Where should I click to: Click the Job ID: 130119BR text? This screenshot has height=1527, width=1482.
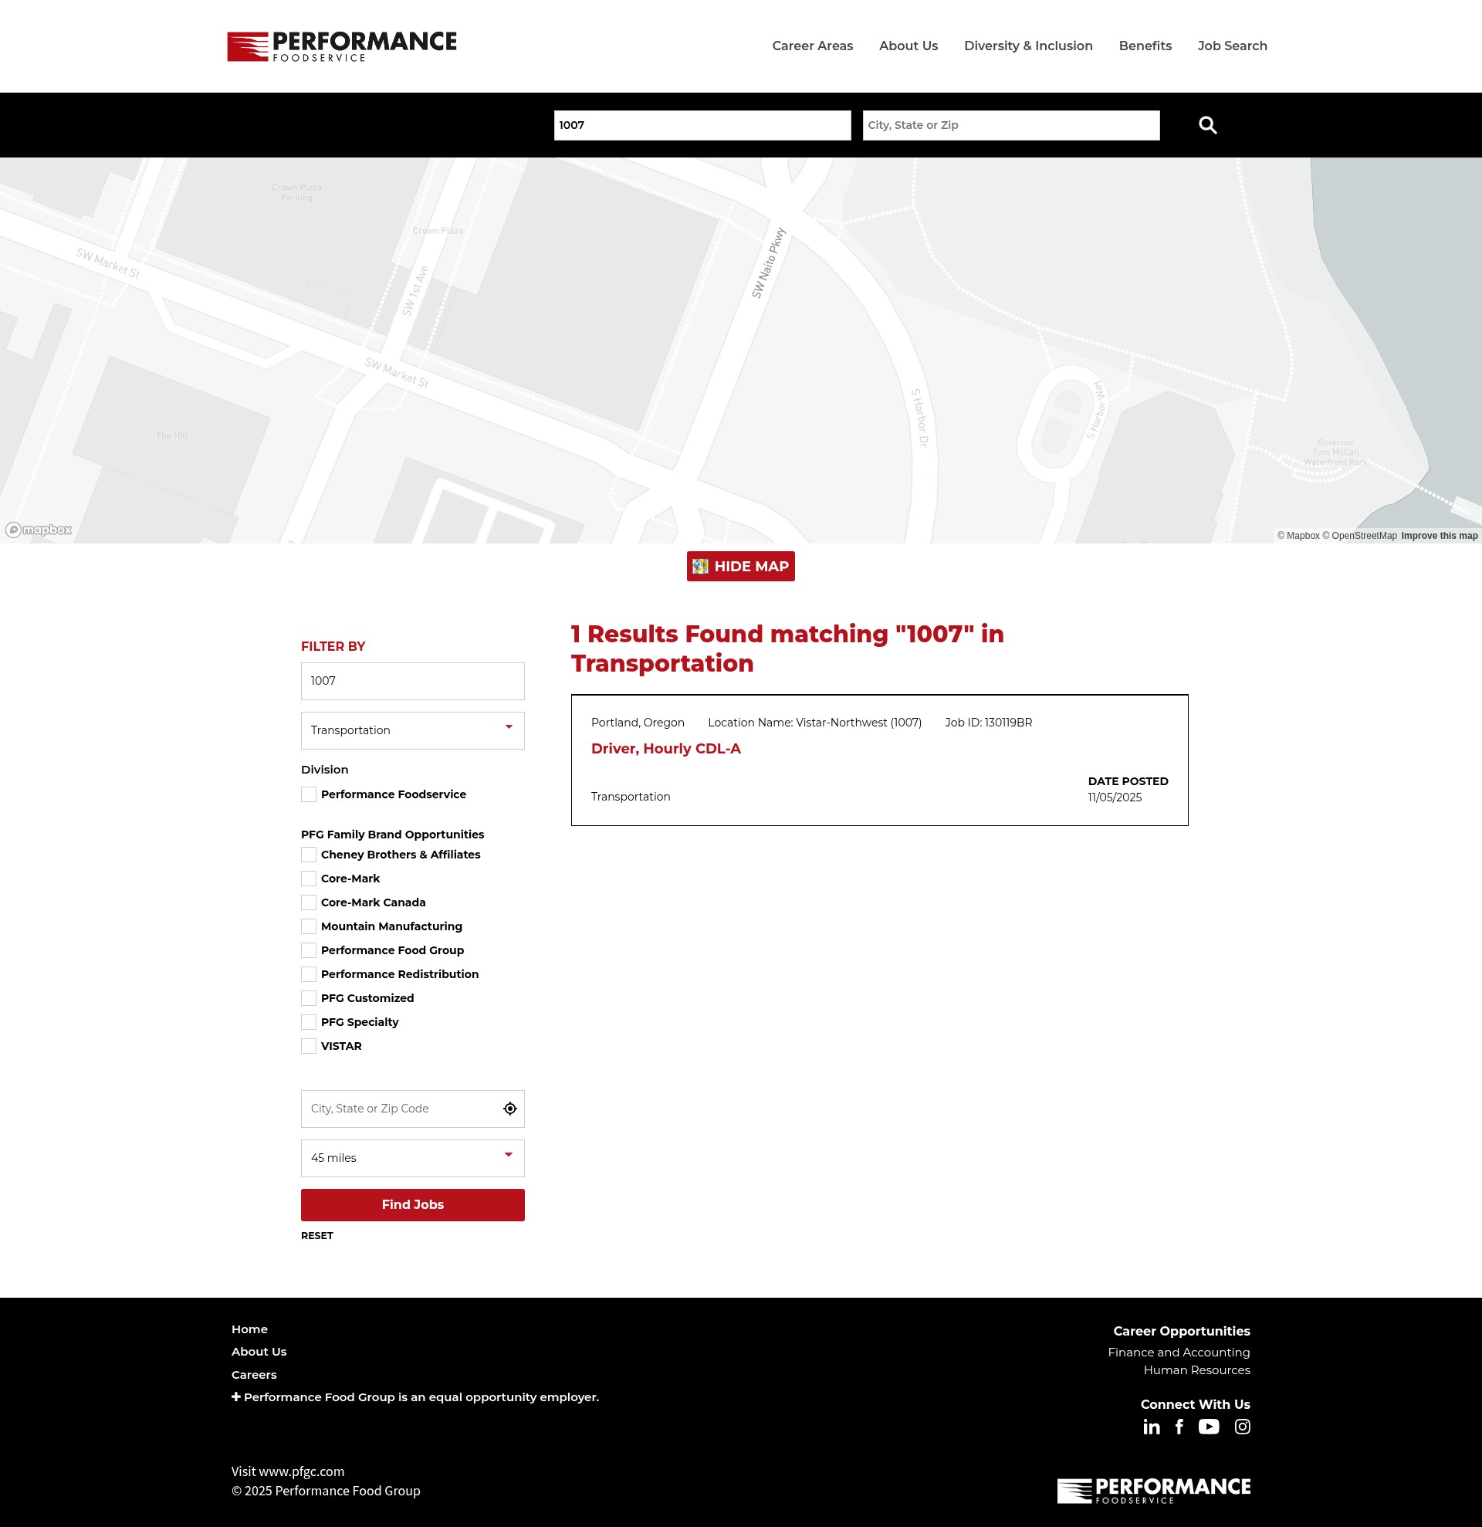(988, 723)
